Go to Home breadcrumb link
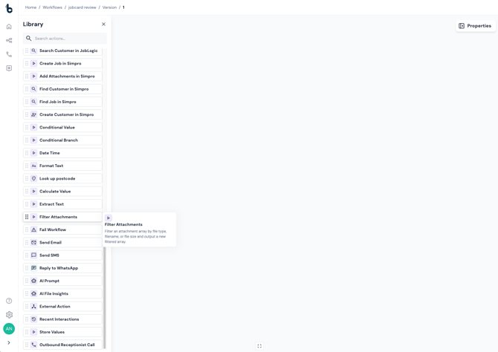The image size is (498, 352). (30, 7)
